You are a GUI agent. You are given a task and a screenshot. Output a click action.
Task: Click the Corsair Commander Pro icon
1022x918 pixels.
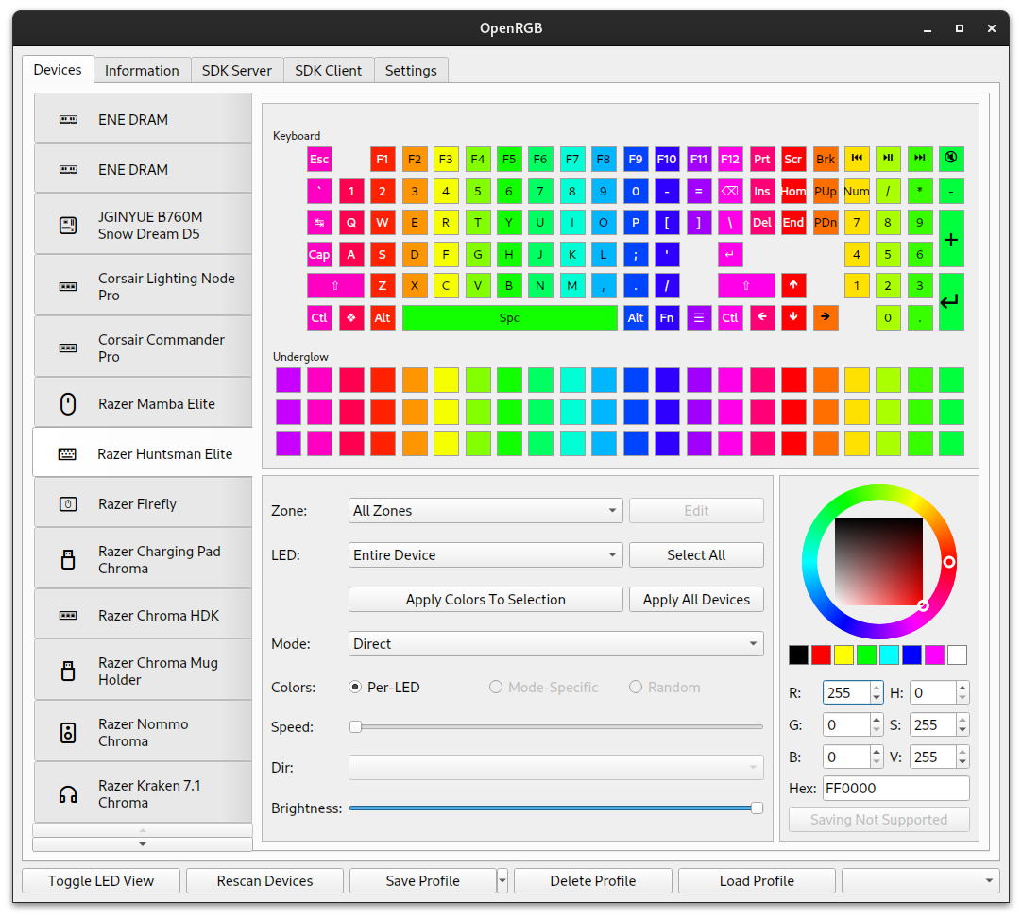(66, 347)
